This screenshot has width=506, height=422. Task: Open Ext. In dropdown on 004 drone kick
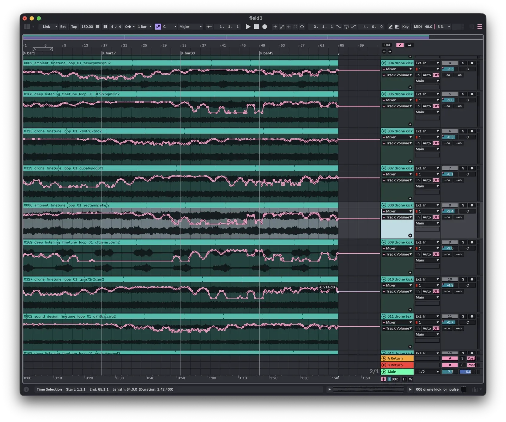427,63
